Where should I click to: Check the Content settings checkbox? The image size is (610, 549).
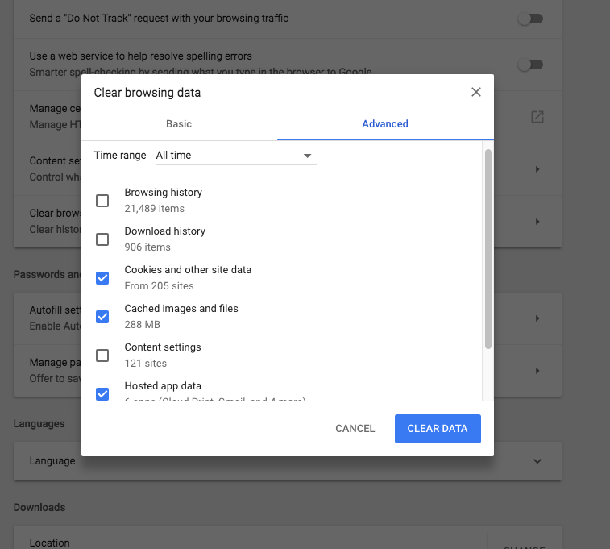pos(102,356)
